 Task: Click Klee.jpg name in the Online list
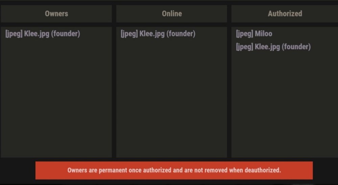(152, 34)
